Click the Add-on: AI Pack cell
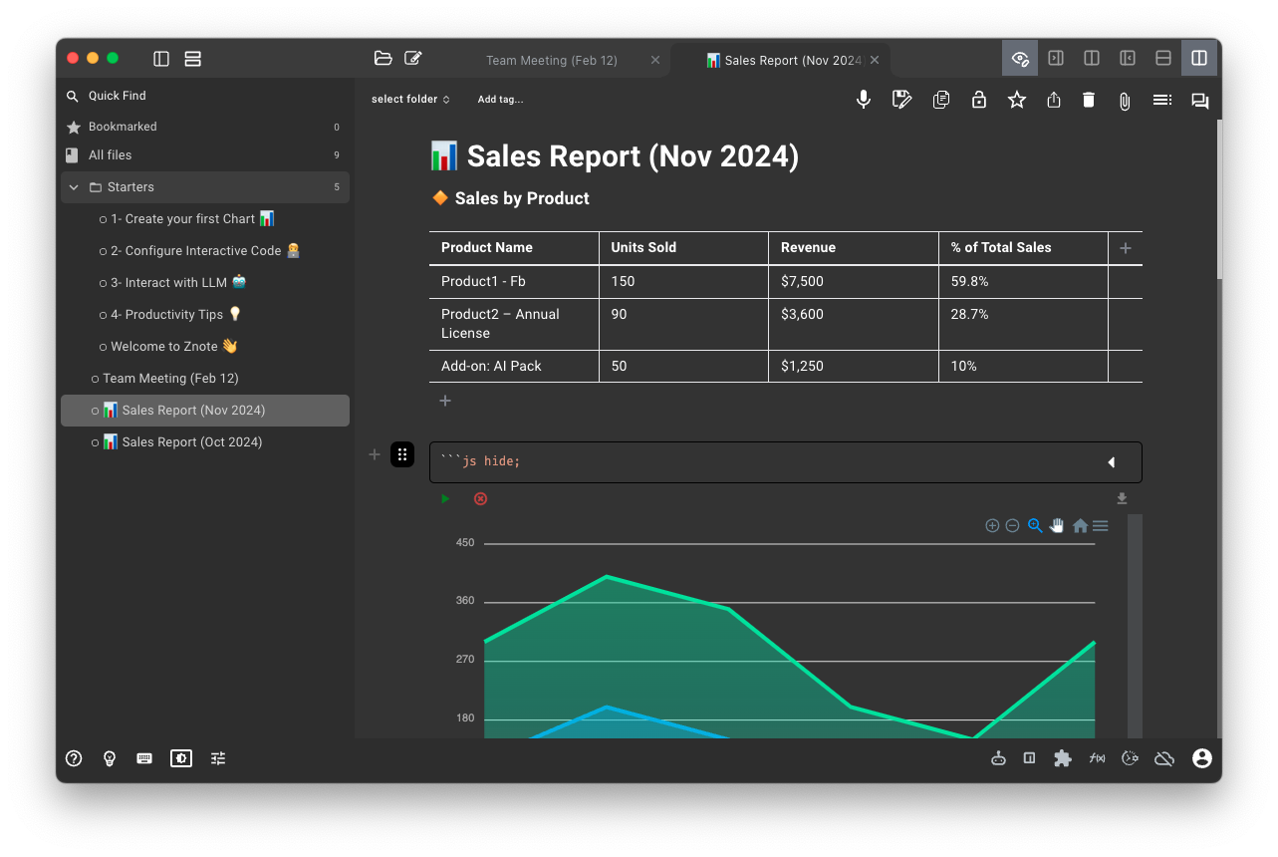This screenshot has width=1278, height=857. click(514, 367)
